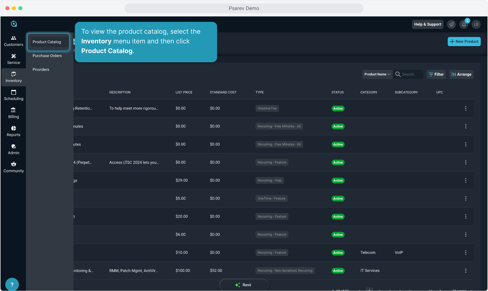Expand the Product Name search dropdown
488x291 pixels.
[377, 74]
